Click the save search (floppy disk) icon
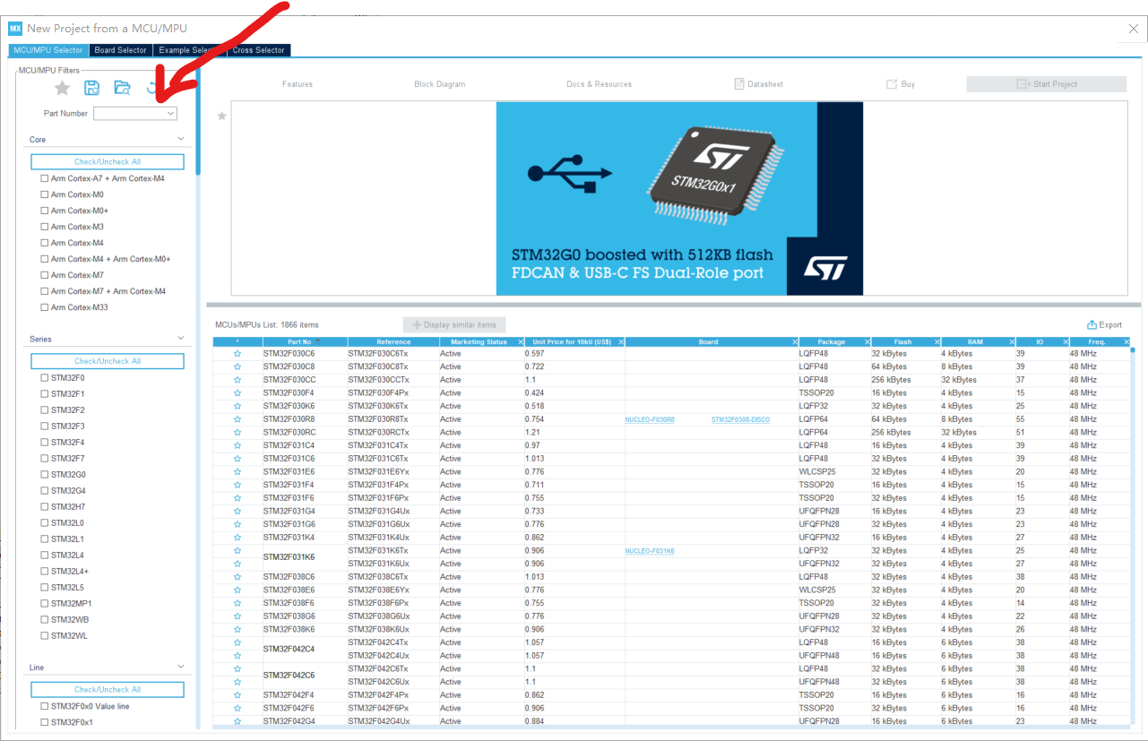1148x741 pixels. tap(91, 88)
